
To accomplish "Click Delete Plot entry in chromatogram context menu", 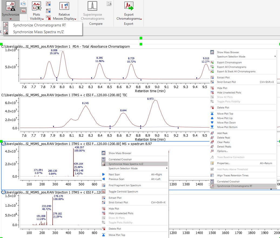I will [x=243, y=108].
